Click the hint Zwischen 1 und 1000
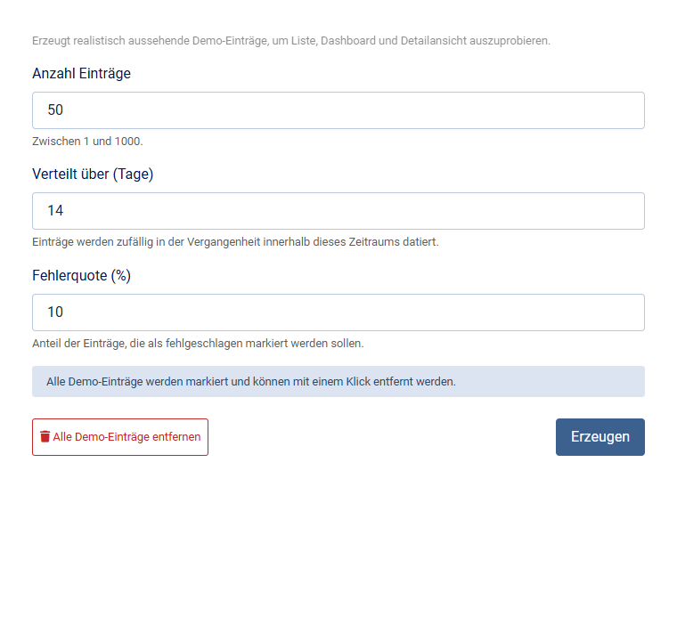677x641 pixels. point(87,142)
